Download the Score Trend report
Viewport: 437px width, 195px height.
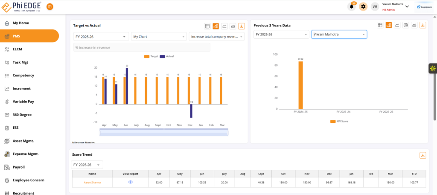pyautogui.click(x=423, y=155)
